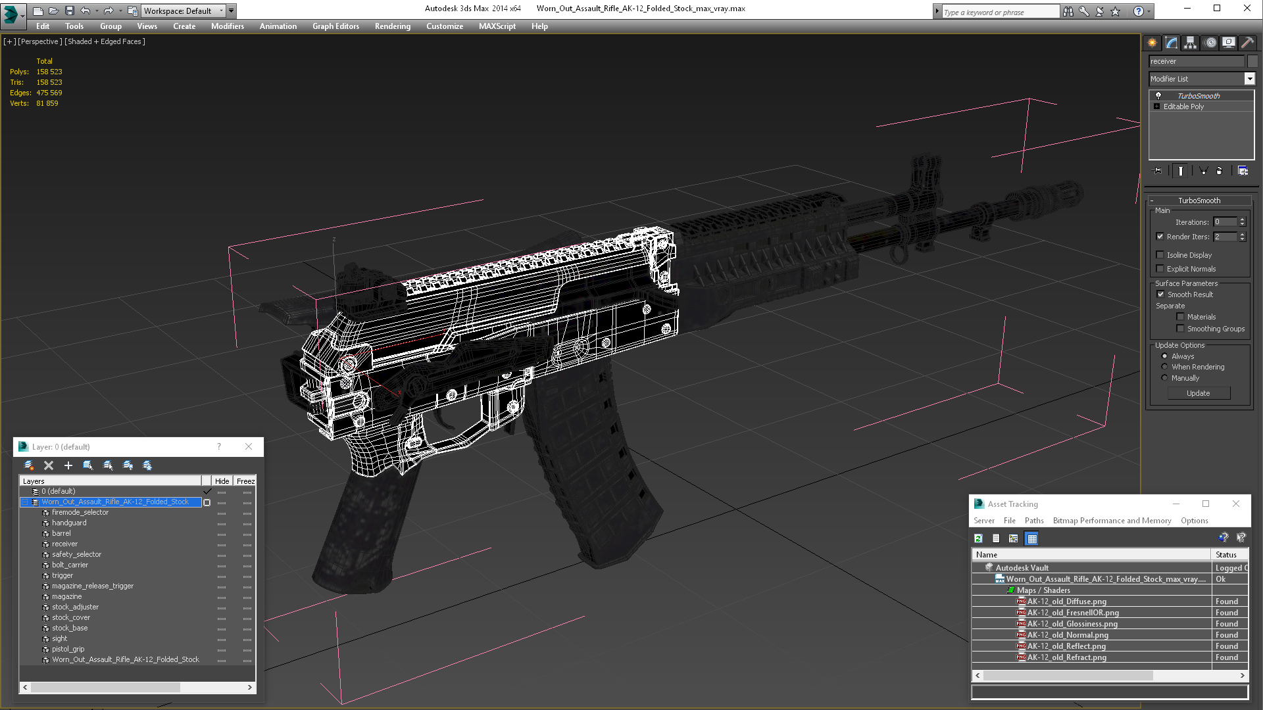Click Create New Layer icon

coord(29,465)
